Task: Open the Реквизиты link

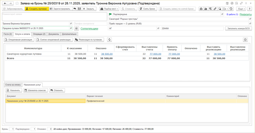Action: (245, 14)
